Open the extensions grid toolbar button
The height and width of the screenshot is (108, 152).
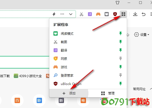tap(123, 14)
